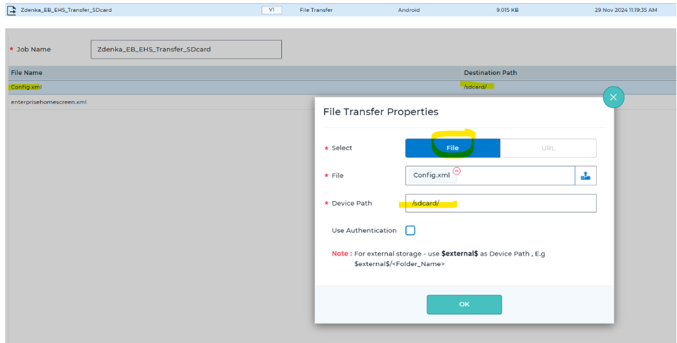Select the enterprisehomescreen.xml row
Viewport: 677px width, 343px height.
pyautogui.click(x=162, y=103)
